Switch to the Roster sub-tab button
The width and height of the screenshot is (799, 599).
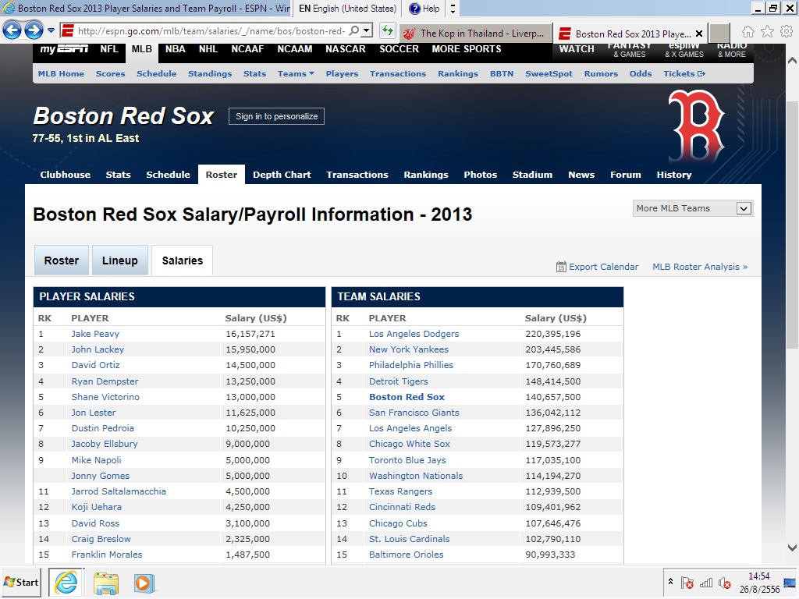pos(62,261)
